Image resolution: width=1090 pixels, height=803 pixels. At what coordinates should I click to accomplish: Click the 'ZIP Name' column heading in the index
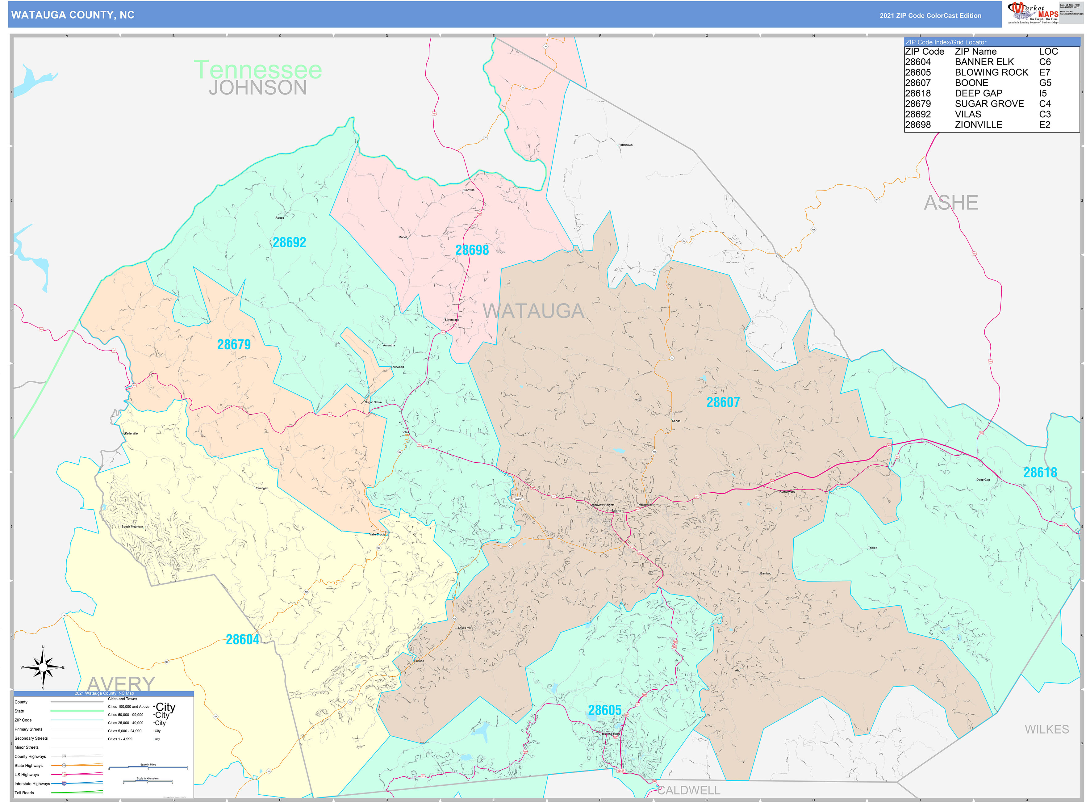point(975,52)
